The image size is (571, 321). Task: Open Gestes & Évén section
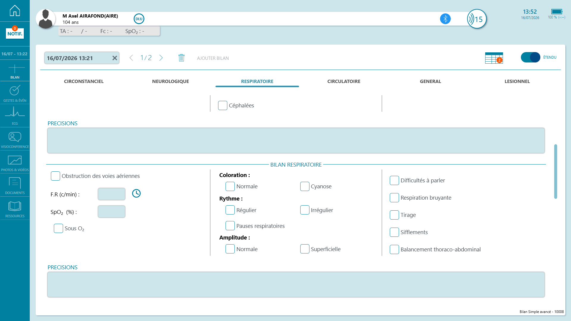pyautogui.click(x=15, y=93)
